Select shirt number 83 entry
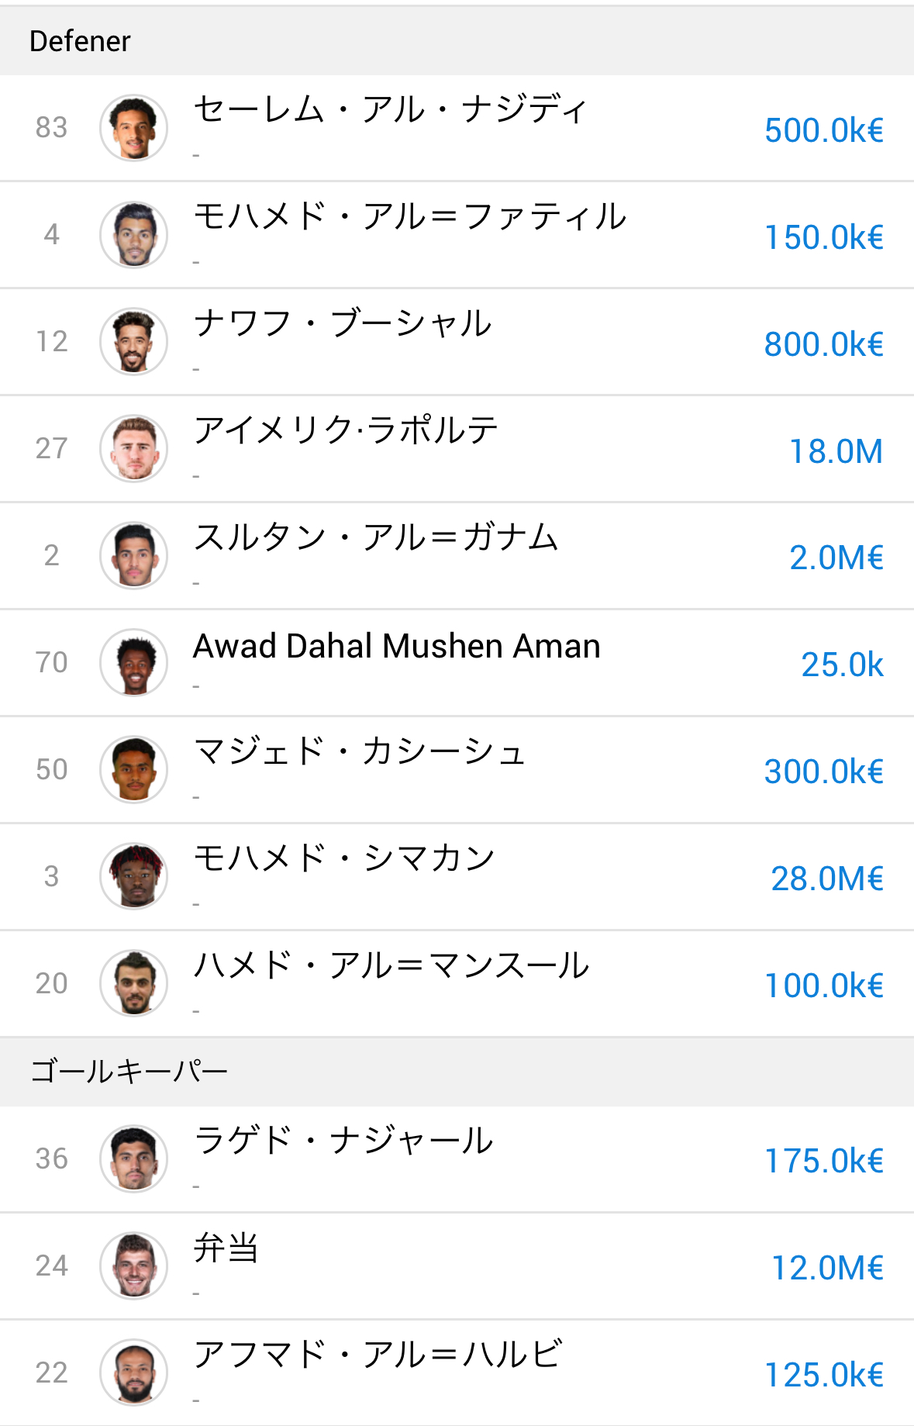 pyautogui.click(x=52, y=128)
